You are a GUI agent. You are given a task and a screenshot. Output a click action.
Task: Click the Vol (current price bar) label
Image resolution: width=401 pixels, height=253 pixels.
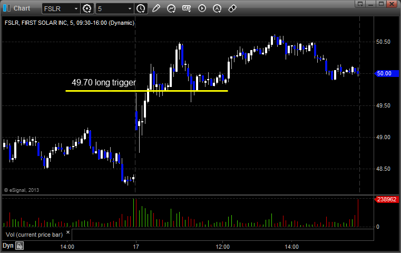click(34, 235)
